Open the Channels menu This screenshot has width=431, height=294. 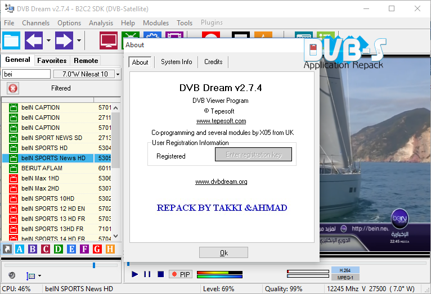[36, 23]
